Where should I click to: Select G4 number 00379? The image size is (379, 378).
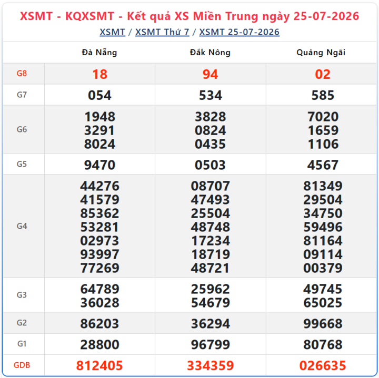pos(323,268)
